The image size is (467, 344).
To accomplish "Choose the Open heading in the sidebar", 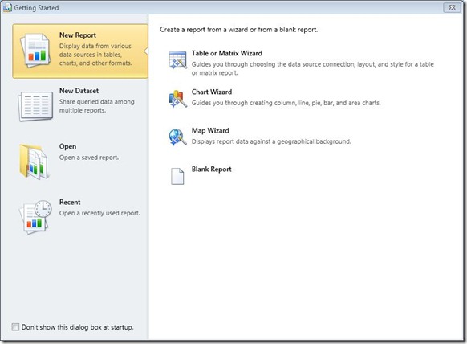I will pos(67,146).
